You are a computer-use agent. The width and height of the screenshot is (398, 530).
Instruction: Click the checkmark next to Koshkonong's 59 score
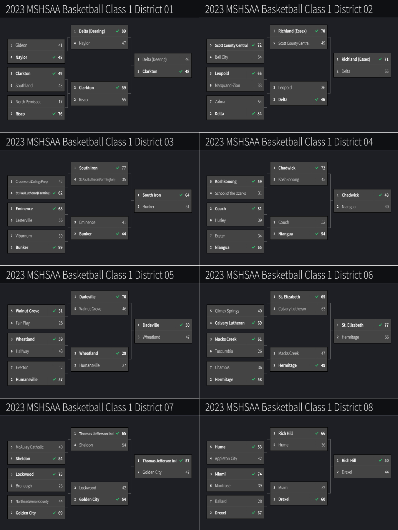[253, 182]
